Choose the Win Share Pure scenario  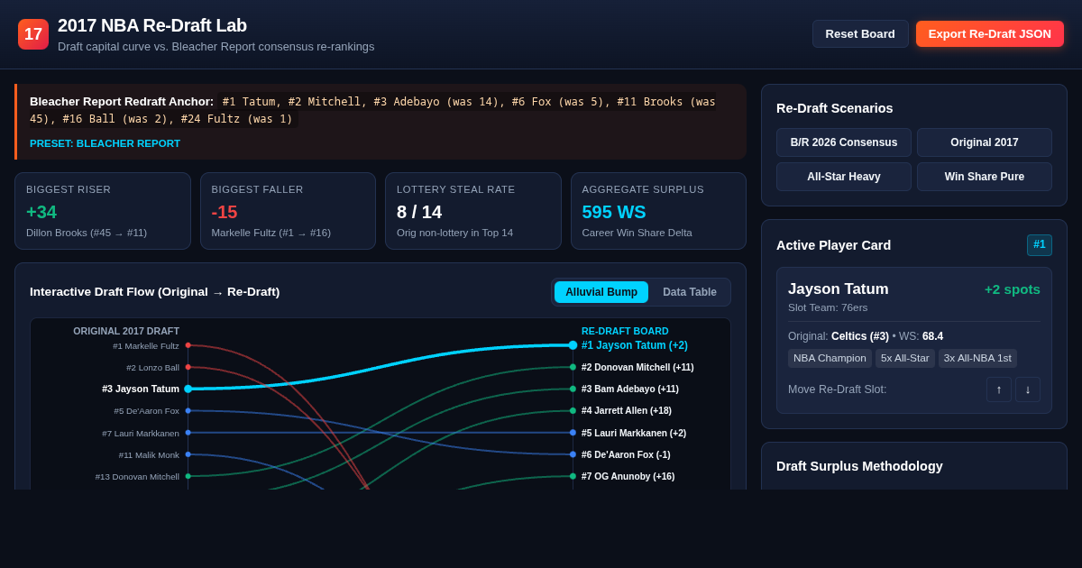click(985, 177)
